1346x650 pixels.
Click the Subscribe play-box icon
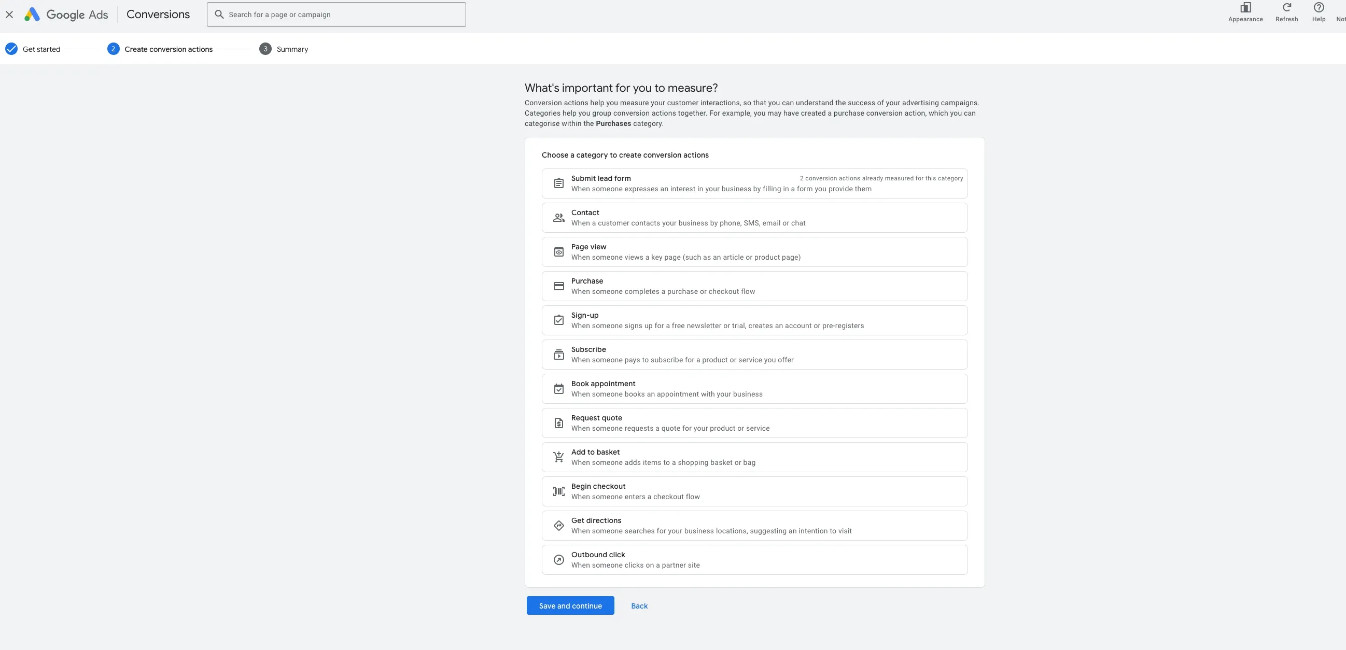pos(558,355)
